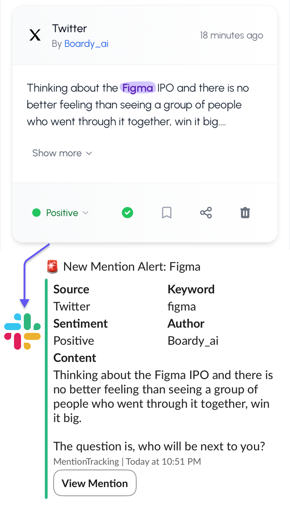Click the Slack logo beside the alert

(x=22, y=330)
